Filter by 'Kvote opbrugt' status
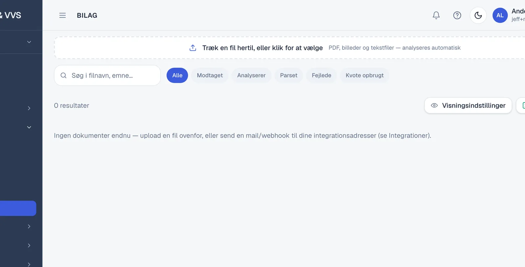525x267 pixels. coord(365,75)
